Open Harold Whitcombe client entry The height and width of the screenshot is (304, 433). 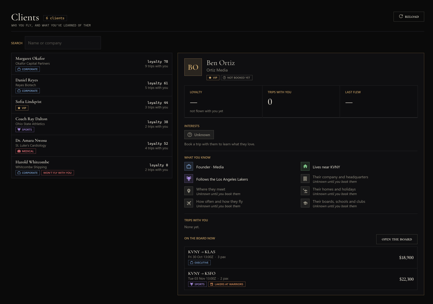coord(92,167)
